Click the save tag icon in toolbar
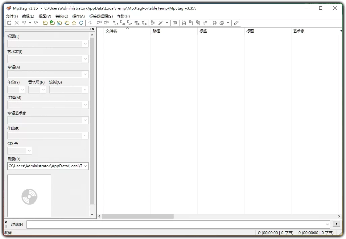Viewport: 346px width, 239px height. coord(9,23)
